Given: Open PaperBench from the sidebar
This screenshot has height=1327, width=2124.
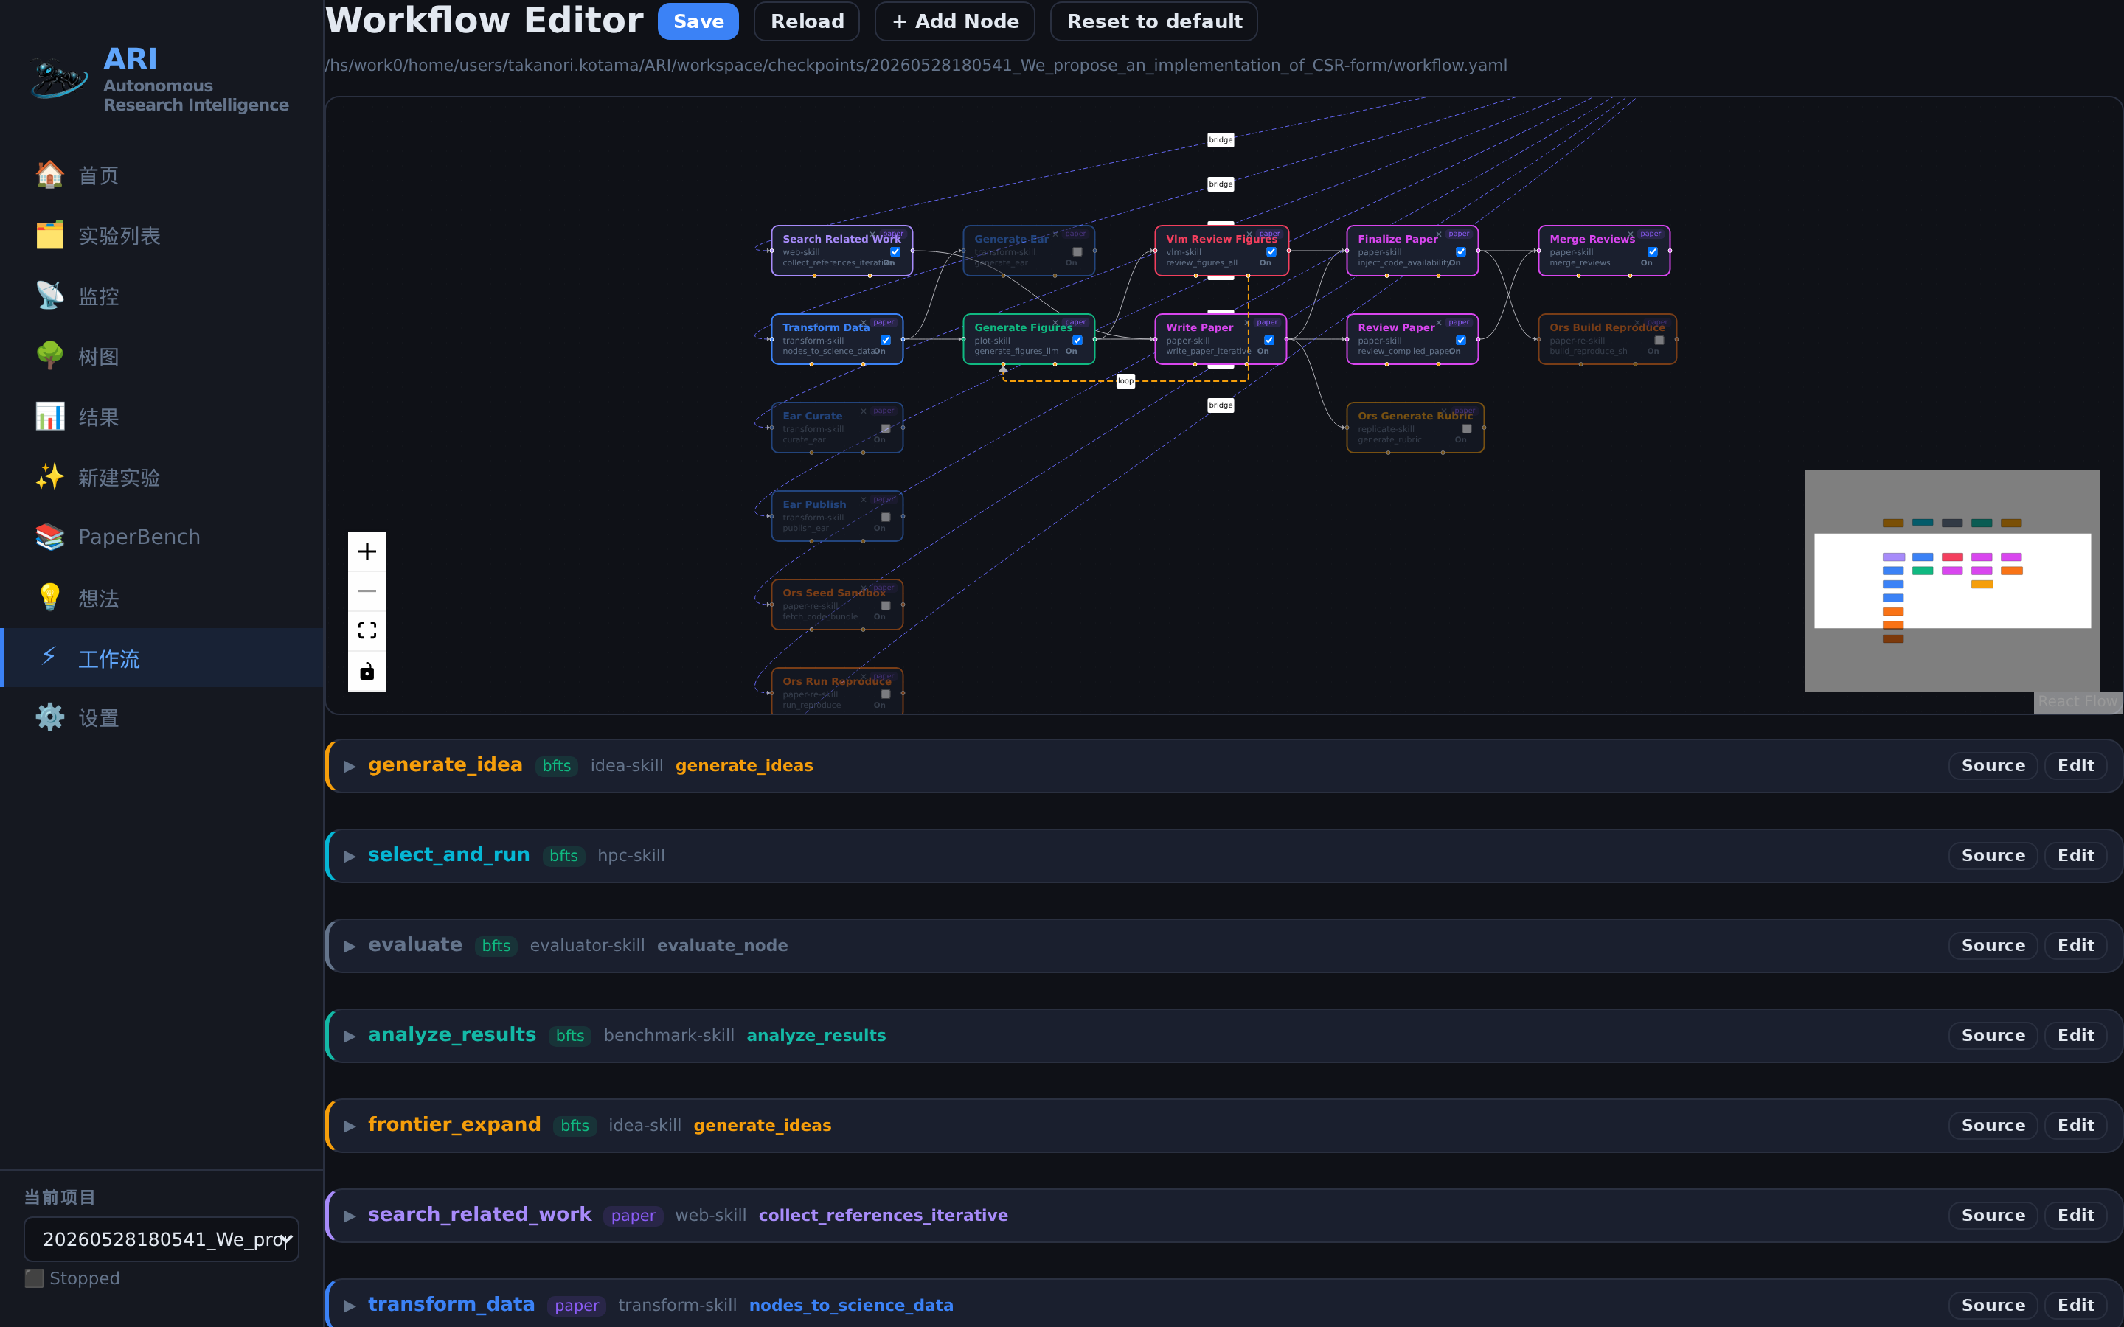Looking at the screenshot, I should coord(162,537).
